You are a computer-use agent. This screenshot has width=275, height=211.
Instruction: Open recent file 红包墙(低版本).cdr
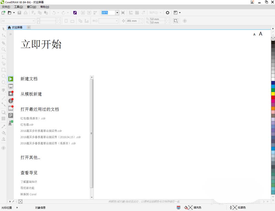(33, 118)
